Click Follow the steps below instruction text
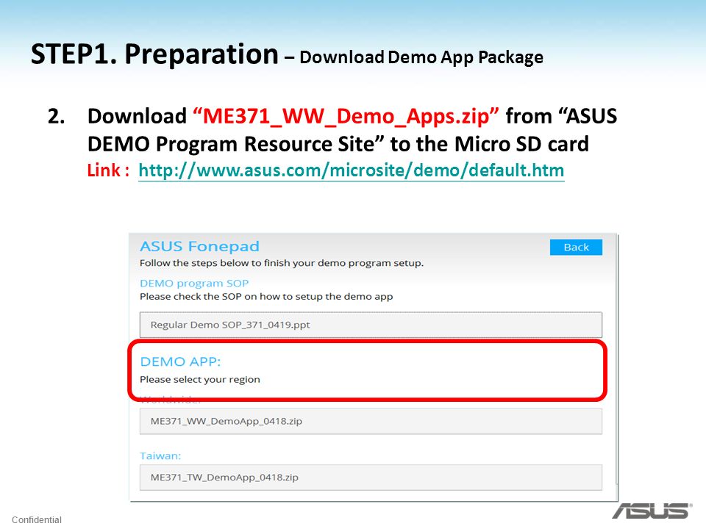The width and height of the screenshot is (706, 529). [x=282, y=263]
